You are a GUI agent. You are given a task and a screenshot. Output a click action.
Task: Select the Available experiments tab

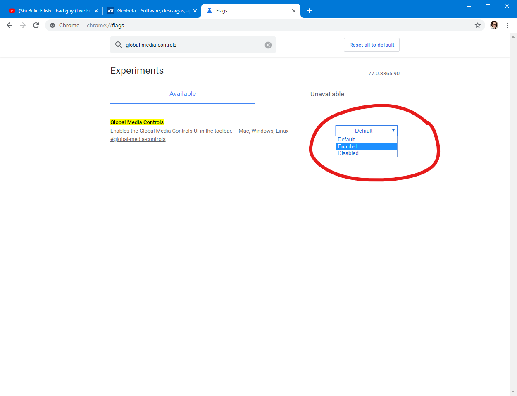[182, 94]
